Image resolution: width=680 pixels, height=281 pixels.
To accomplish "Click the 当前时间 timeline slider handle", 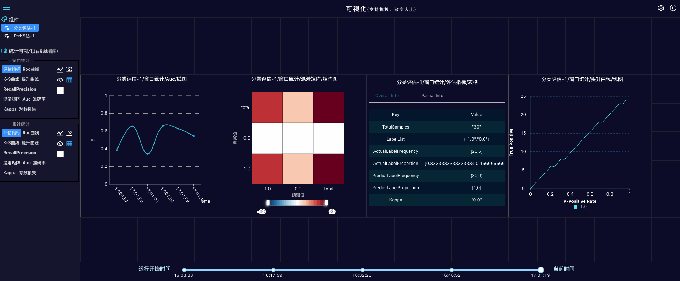I will coord(541,270).
